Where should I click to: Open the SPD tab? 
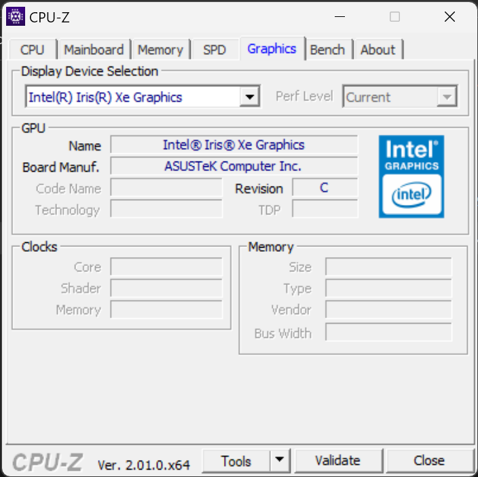pos(215,50)
